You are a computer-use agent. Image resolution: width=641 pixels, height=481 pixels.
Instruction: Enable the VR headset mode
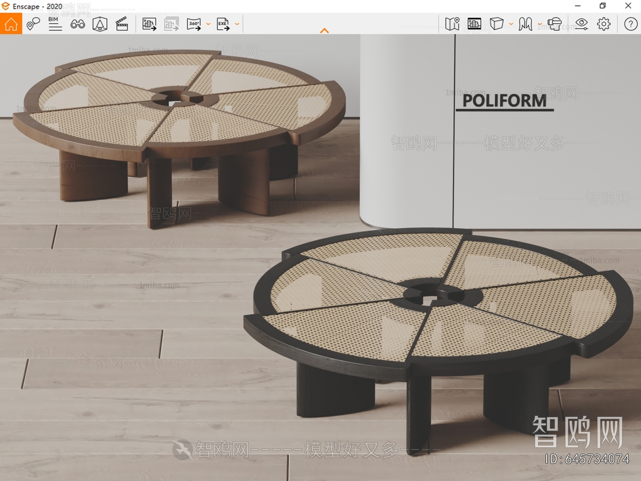coord(554,24)
